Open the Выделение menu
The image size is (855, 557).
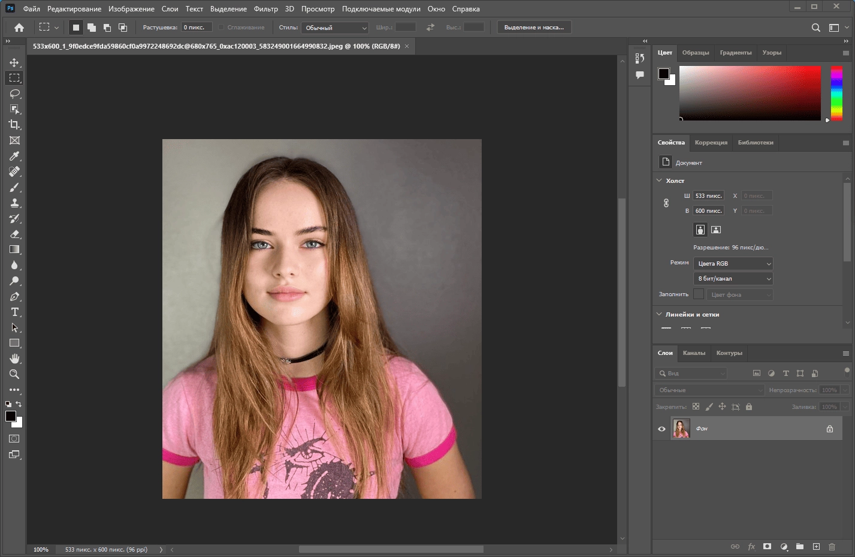[228, 9]
